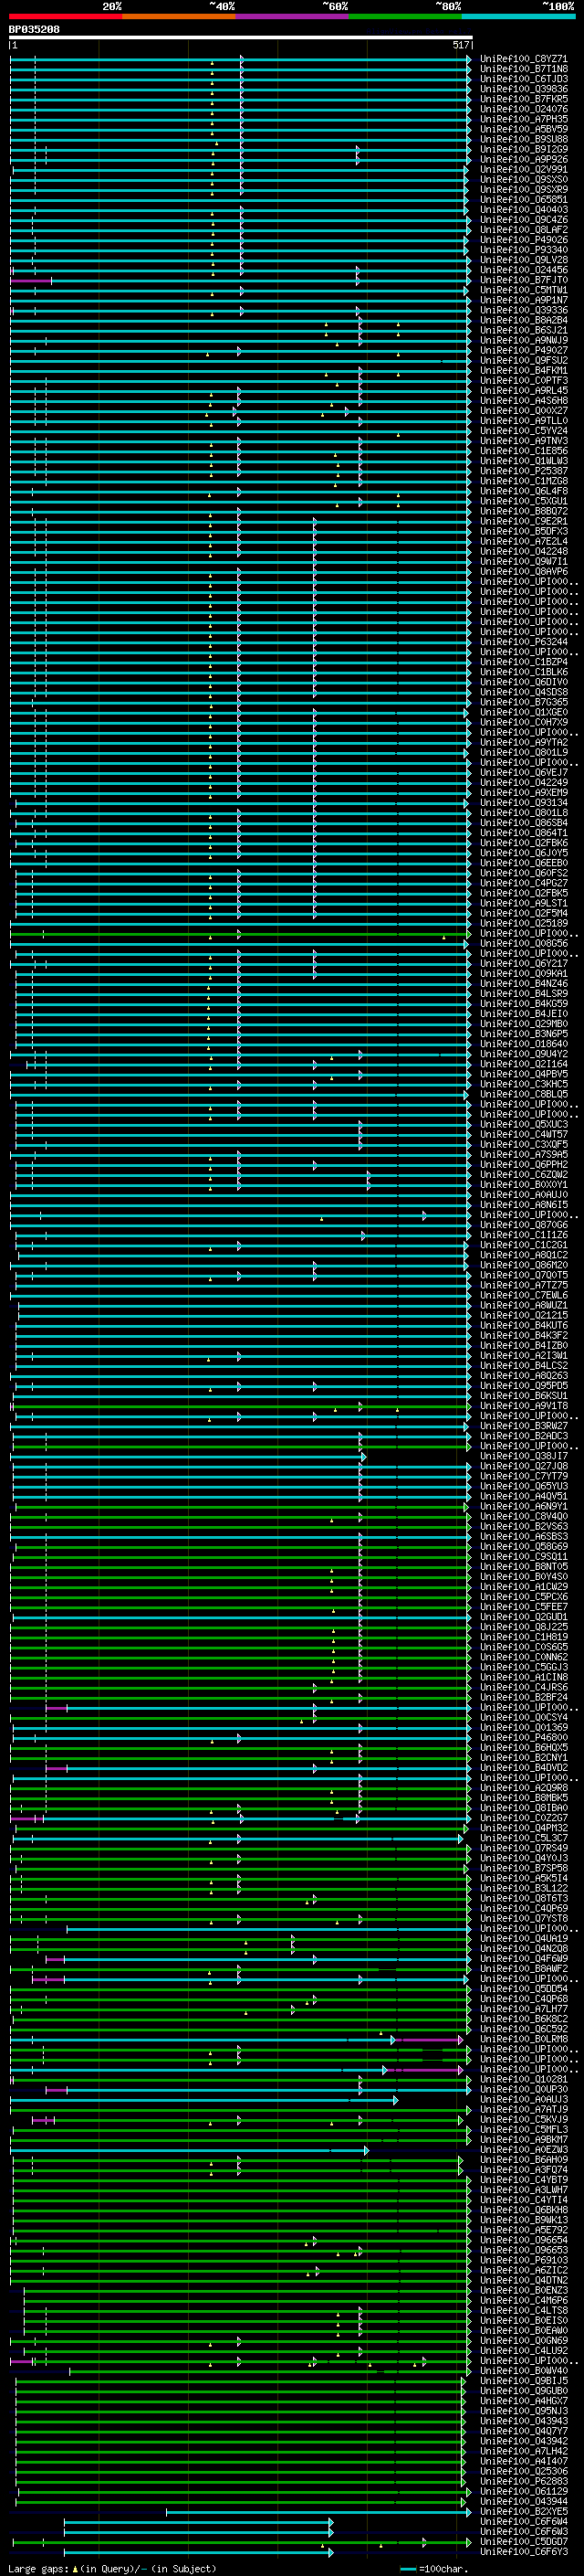Image resolution: width=584 pixels, height=2576 pixels.
Task: Click the query end position 517
Action: click(x=460, y=46)
